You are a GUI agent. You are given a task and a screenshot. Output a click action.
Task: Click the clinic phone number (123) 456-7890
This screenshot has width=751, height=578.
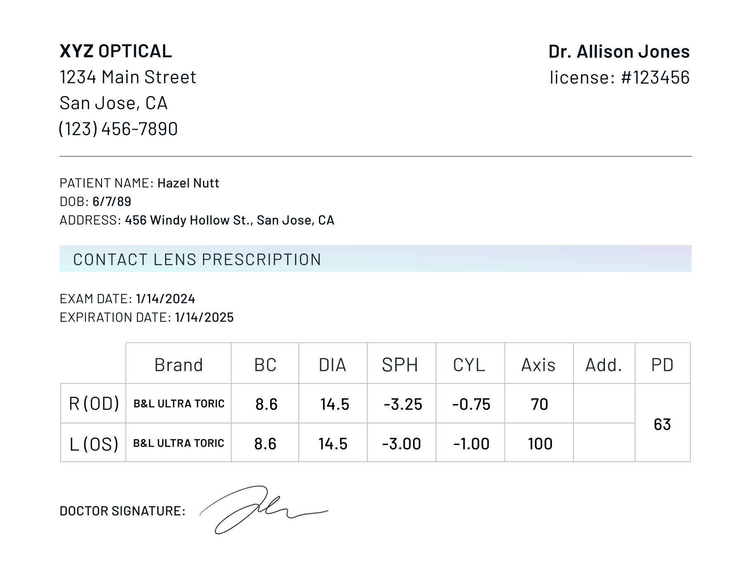[x=118, y=129]
